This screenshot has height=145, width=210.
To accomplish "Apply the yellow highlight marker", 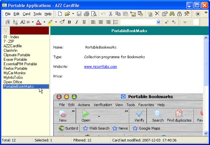I will tap(50, 22).
